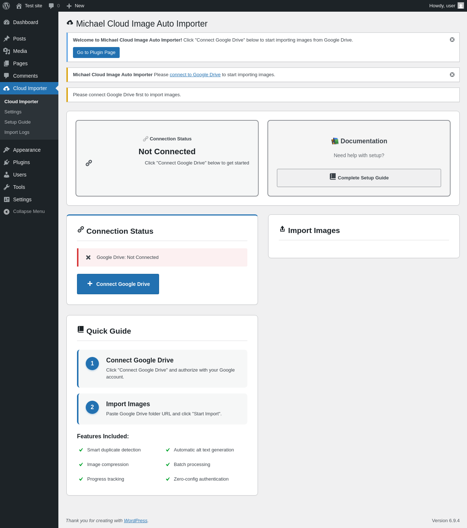Click the upload icon beside Import Images heading
The width and height of the screenshot is (467, 528).
tap(282, 229)
